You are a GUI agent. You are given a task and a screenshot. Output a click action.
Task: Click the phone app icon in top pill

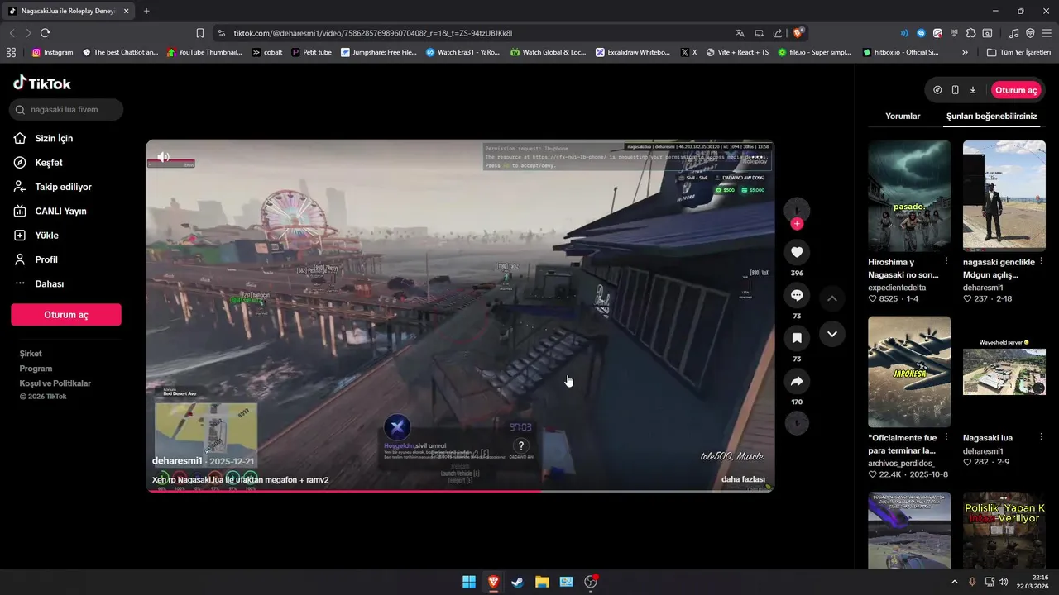(956, 90)
